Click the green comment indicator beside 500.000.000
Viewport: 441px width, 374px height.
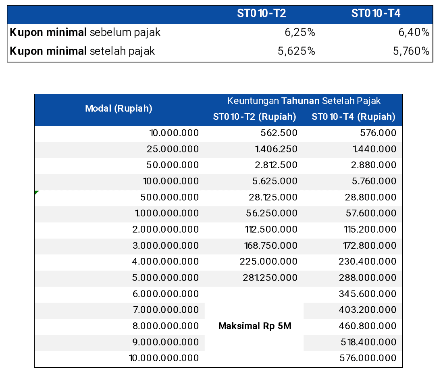click(36, 193)
